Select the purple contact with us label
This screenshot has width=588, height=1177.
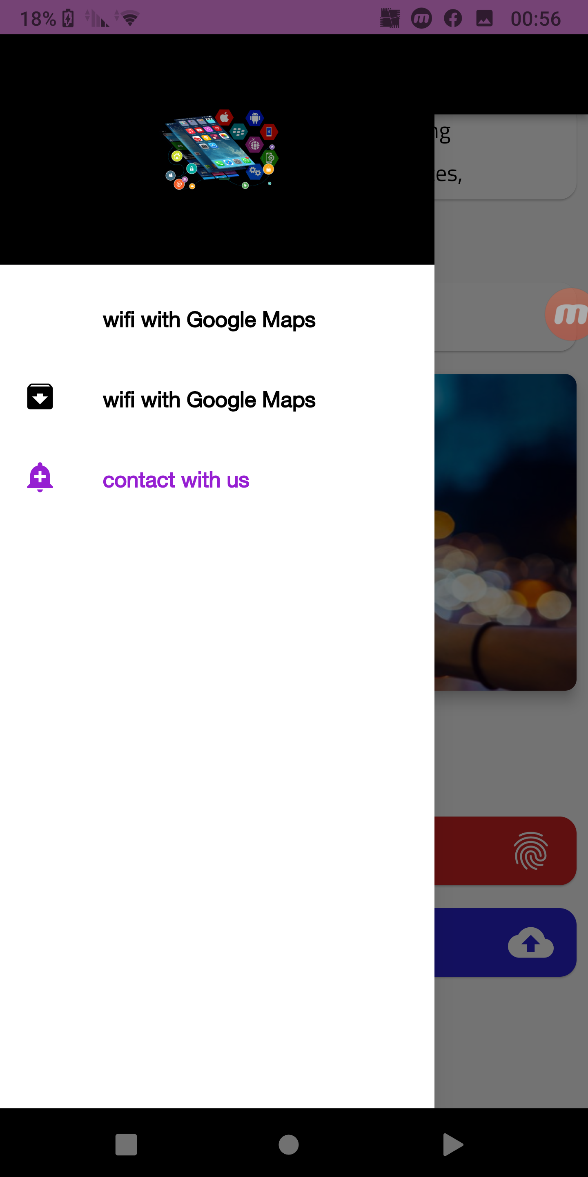pos(176,480)
